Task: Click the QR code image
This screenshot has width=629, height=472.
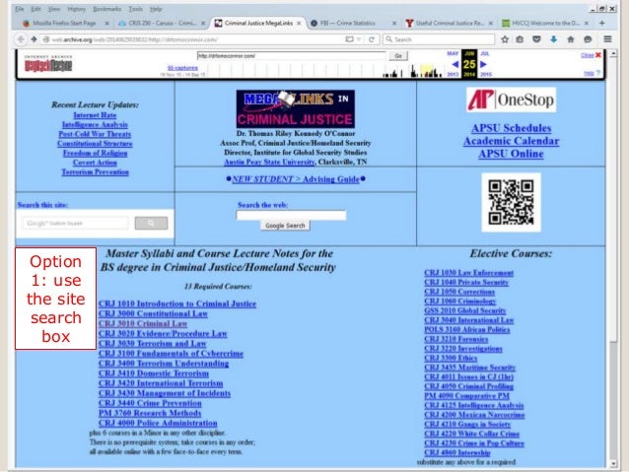Action: (x=511, y=202)
